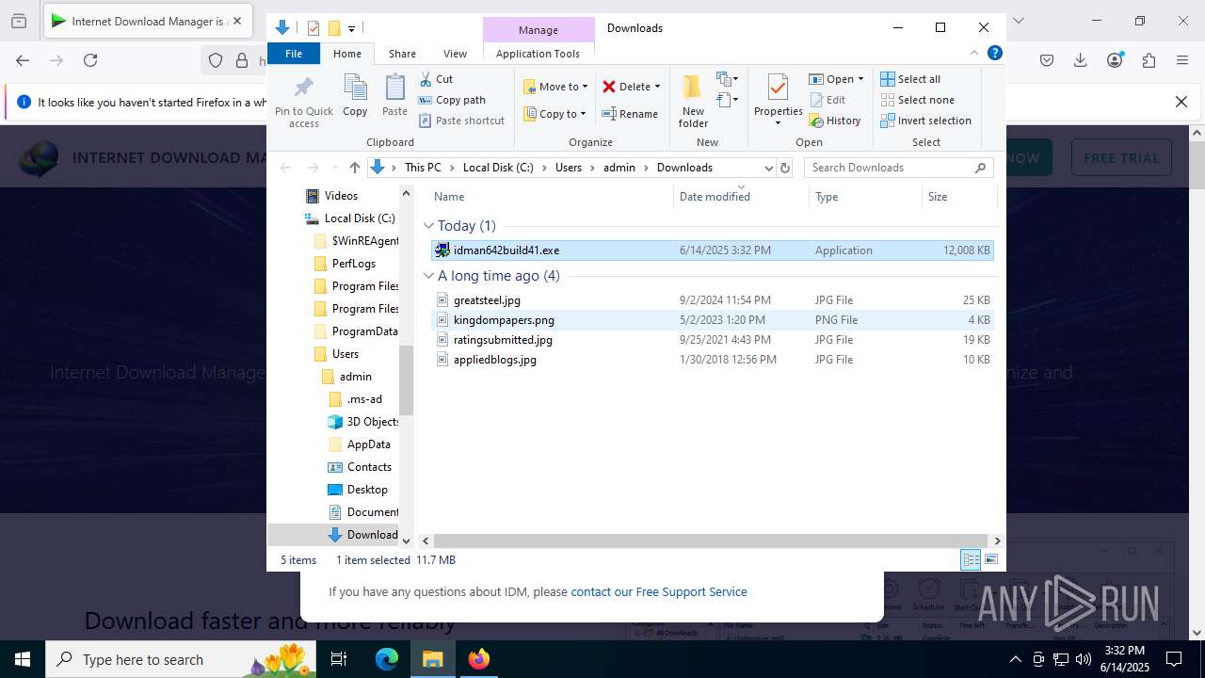Screen dimensions: 1205x678
Task: Collapse the A long time ago group
Action: coord(428,276)
